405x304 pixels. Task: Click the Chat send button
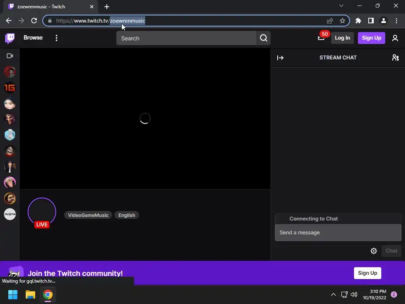pos(391,251)
